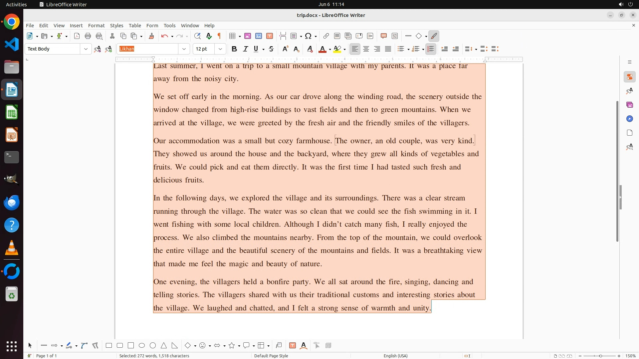The width and height of the screenshot is (639, 359).
Task: Enable Justified paragraph alignment
Action: pyautogui.click(x=388, y=49)
